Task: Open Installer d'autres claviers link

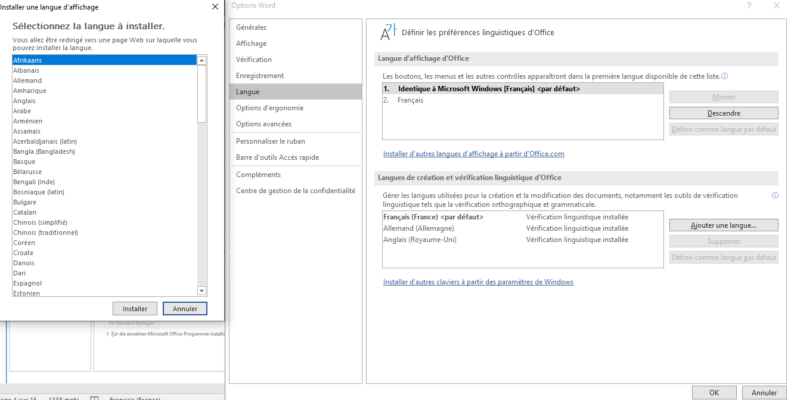Action: point(478,282)
